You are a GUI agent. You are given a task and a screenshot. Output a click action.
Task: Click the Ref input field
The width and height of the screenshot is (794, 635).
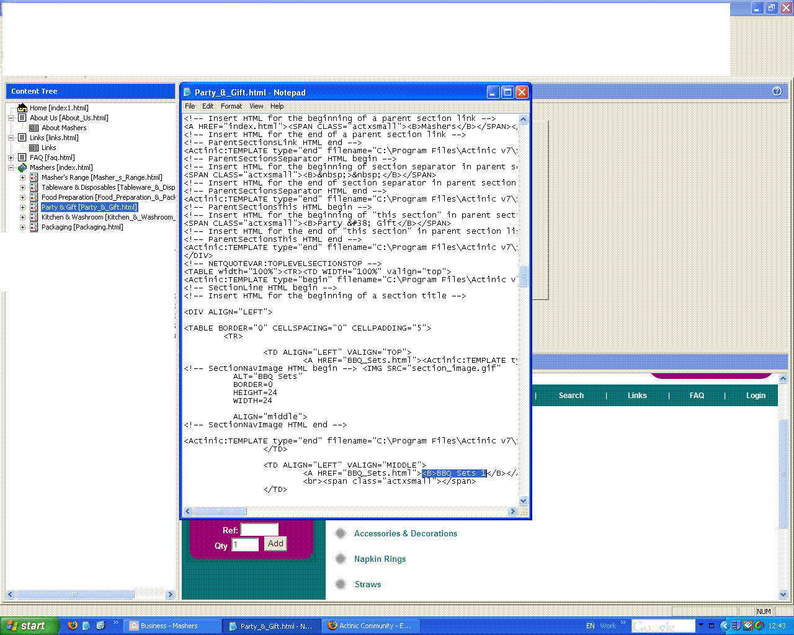259,530
